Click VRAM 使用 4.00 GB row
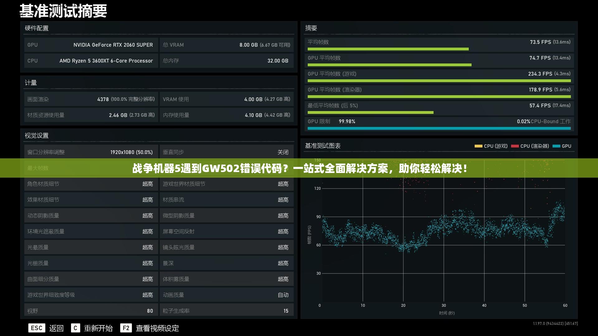Image resolution: width=598 pixels, height=336 pixels. pyautogui.click(x=227, y=99)
